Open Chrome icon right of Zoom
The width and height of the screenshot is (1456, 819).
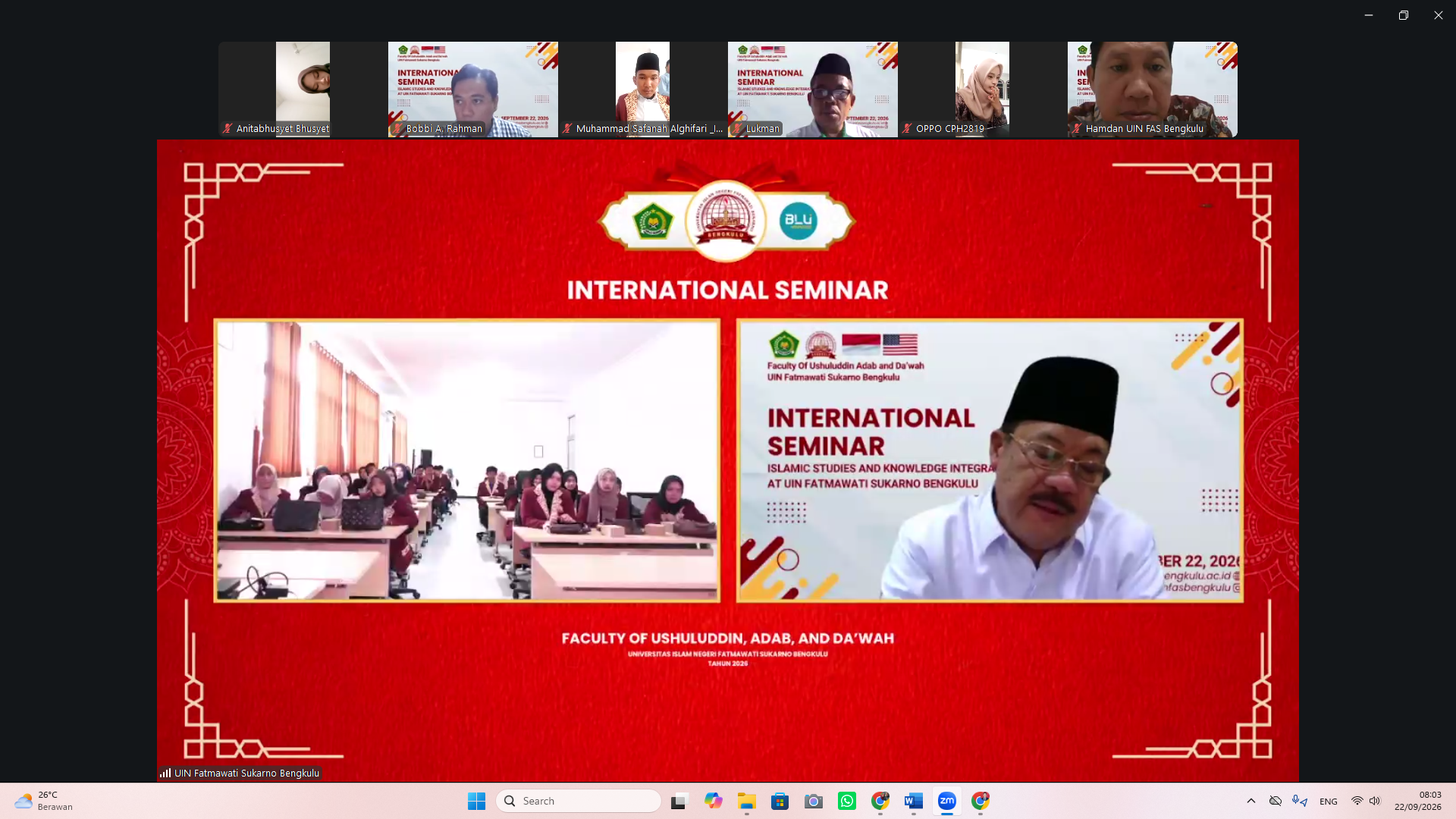(981, 801)
